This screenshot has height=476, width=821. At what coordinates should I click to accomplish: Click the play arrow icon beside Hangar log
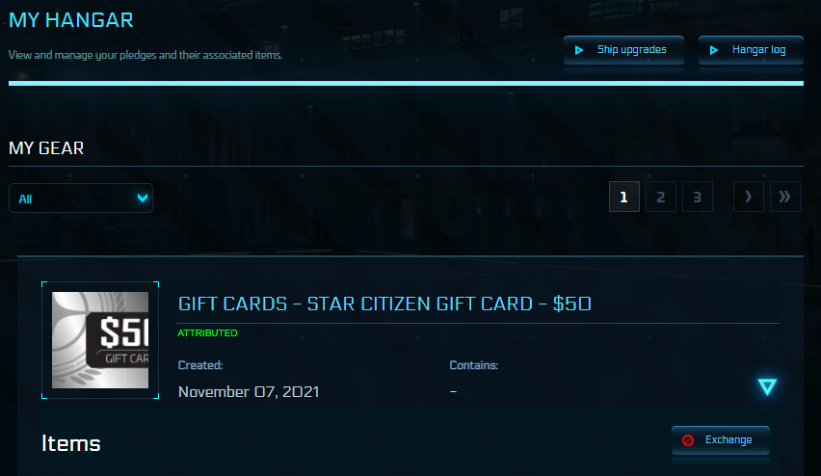tap(714, 50)
